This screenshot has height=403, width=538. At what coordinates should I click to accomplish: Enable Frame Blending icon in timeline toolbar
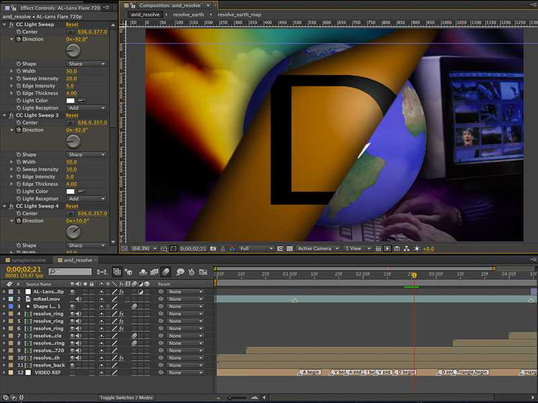pos(155,272)
